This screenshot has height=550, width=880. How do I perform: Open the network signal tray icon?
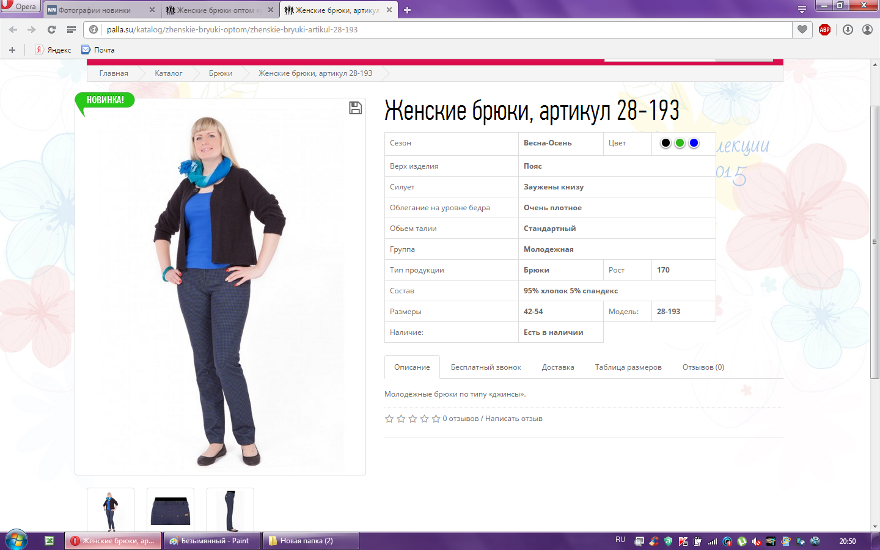713,541
